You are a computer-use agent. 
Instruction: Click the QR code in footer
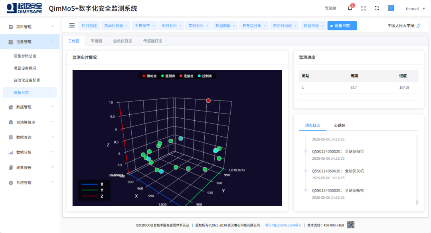click(351, 225)
